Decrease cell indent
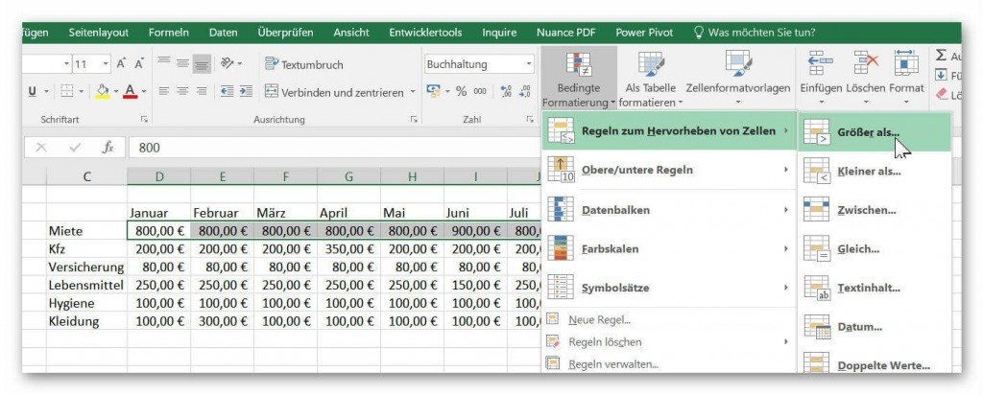The width and height of the screenshot is (983, 395). 227,91
